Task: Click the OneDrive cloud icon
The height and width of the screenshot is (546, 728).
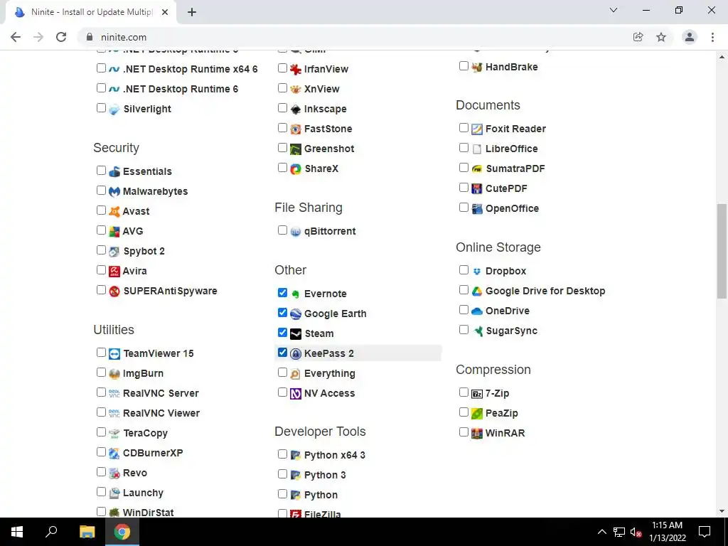Action: click(x=477, y=311)
